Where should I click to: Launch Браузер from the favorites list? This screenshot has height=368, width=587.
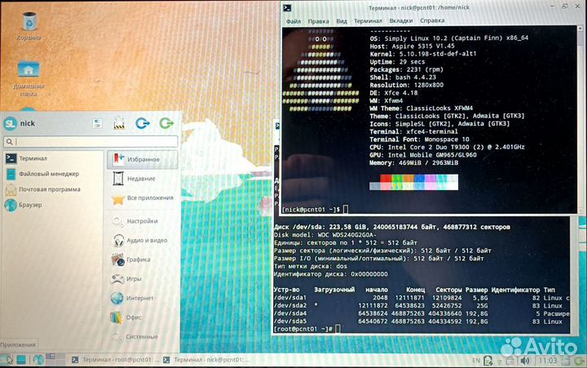click(x=30, y=205)
